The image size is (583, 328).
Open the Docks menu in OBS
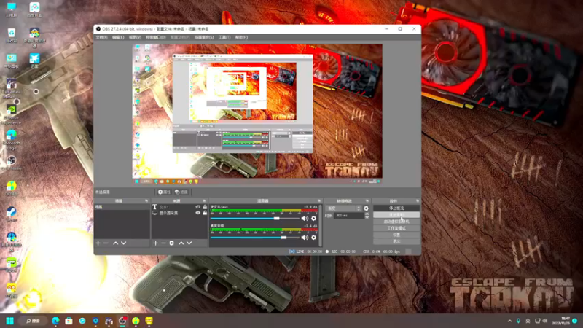pyautogui.click(x=156, y=37)
